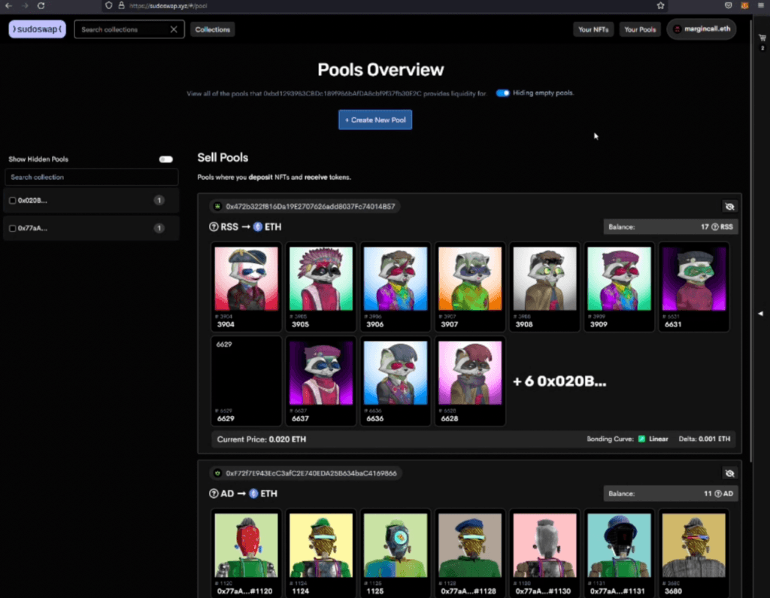
Task: Click Balance 17 RSS value
Action: point(717,227)
